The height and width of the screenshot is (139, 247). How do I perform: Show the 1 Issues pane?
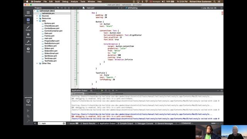(x=73, y=124)
